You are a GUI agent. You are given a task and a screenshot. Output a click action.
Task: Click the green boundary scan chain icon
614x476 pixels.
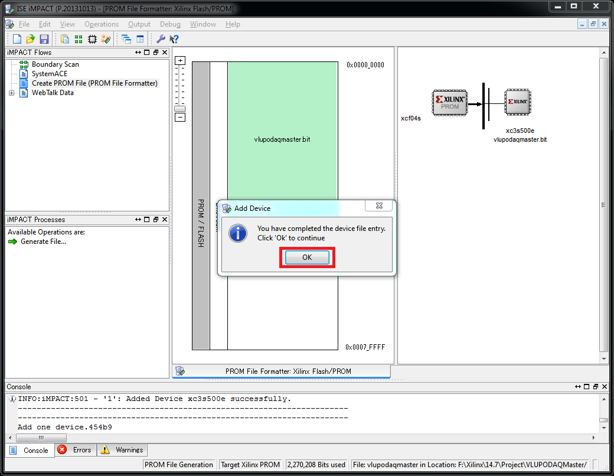(79, 39)
